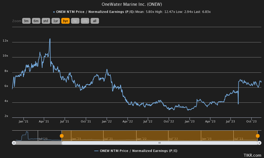Click the Last: 6.83x statistic

point(202,12)
